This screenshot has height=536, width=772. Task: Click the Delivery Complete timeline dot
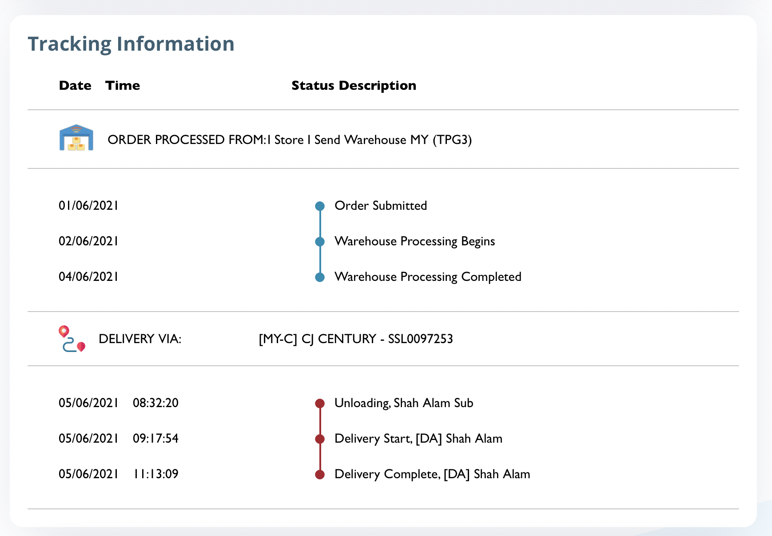pos(320,475)
